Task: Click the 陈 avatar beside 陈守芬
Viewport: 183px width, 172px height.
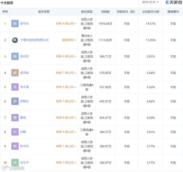Action: tap(15, 146)
